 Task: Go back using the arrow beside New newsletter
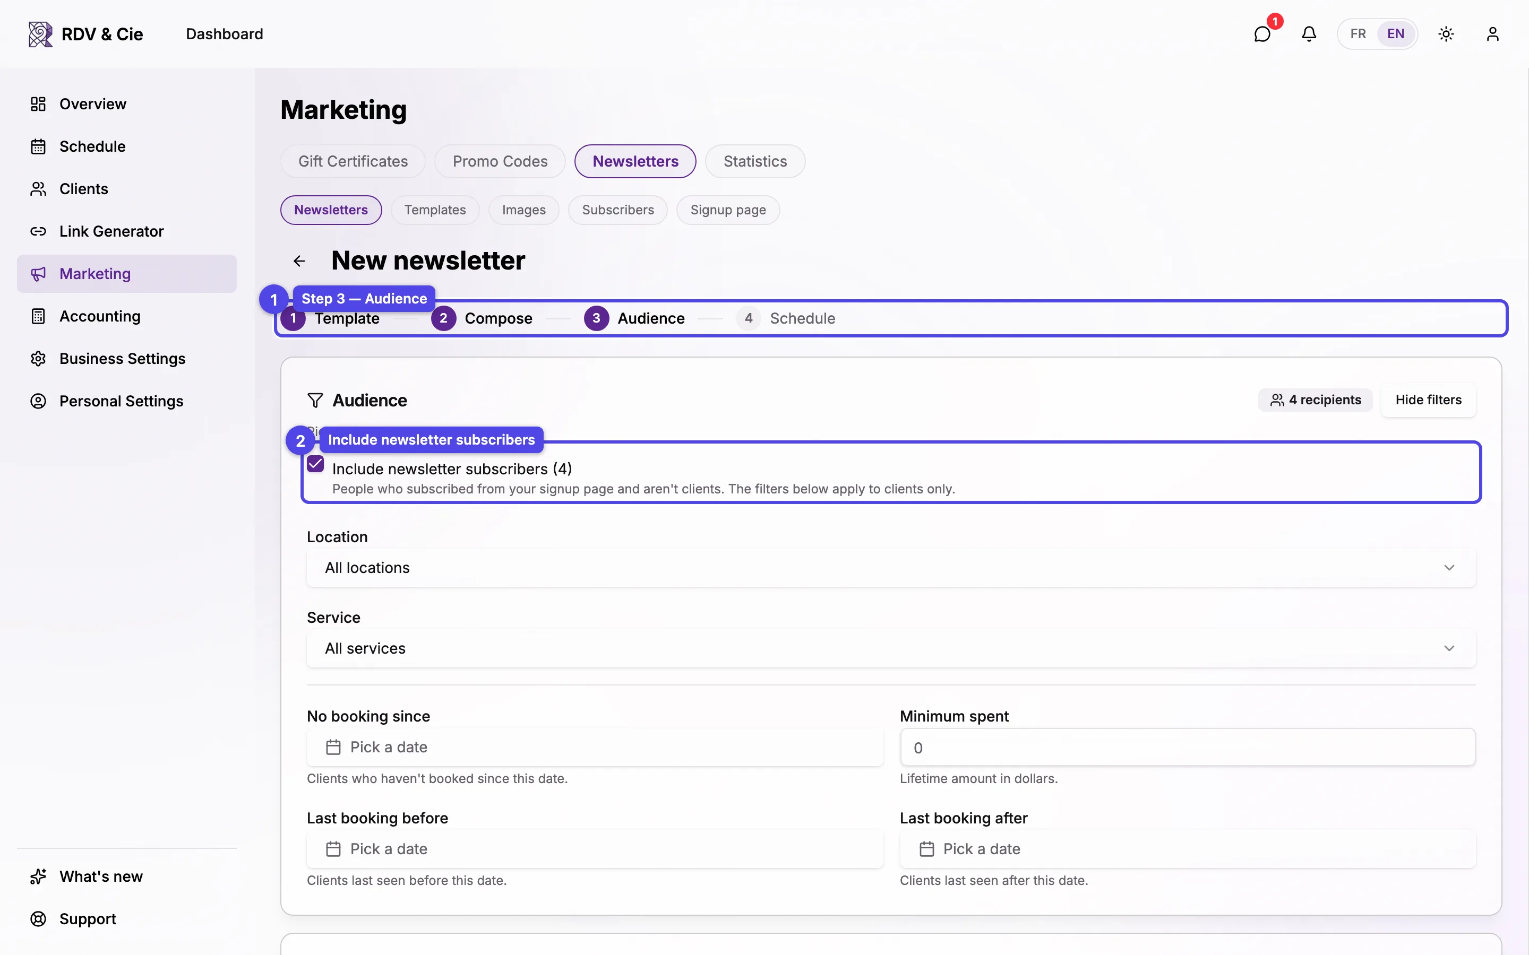[x=299, y=261]
